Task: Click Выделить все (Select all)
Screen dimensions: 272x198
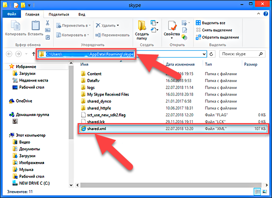Action: (210, 23)
